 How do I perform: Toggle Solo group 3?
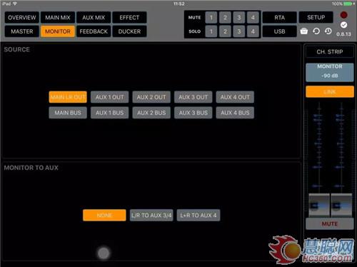238,31
